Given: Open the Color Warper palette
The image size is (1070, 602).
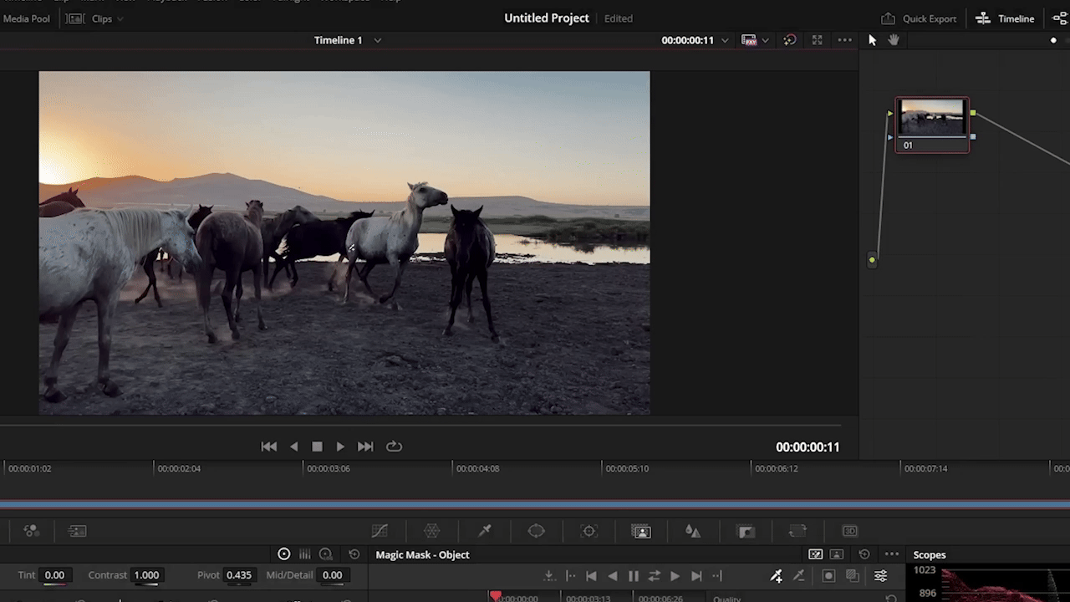Looking at the screenshot, I should (432, 531).
